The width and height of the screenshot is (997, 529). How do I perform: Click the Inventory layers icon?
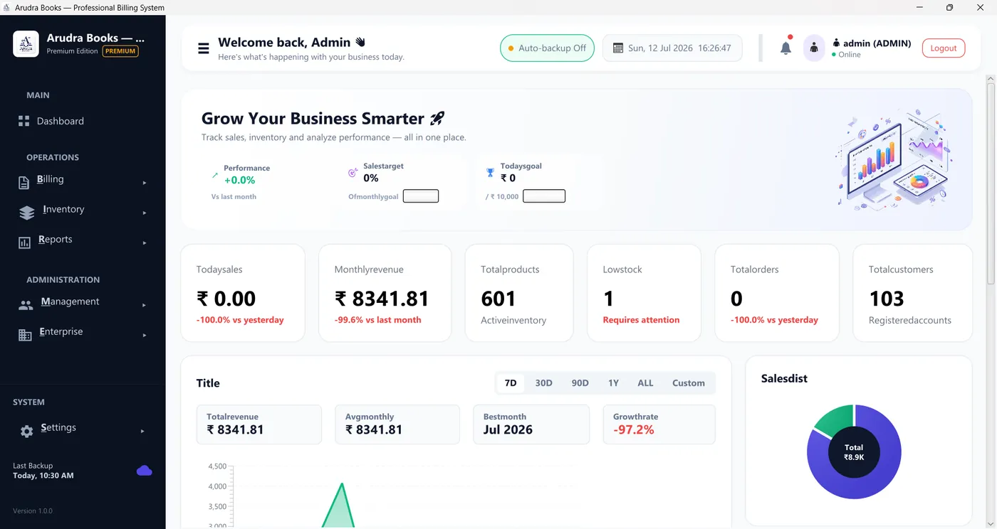pos(27,213)
